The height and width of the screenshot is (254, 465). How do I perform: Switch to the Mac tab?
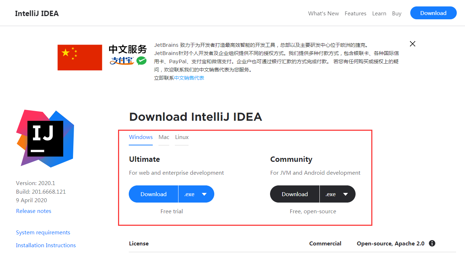click(x=164, y=137)
